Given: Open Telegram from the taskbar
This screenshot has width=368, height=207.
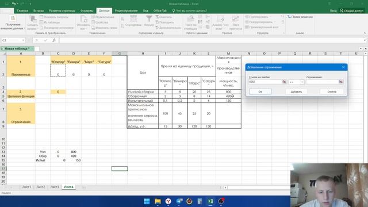Looking at the screenshot, I should click(179, 201).
